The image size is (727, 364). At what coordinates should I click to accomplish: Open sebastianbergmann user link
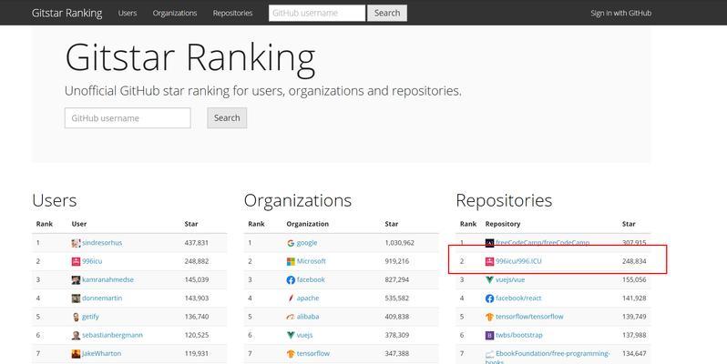pyautogui.click(x=112, y=335)
